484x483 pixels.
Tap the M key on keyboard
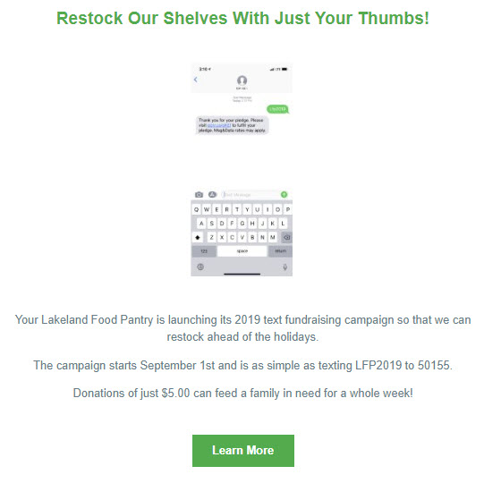pyautogui.click(x=272, y=237)
